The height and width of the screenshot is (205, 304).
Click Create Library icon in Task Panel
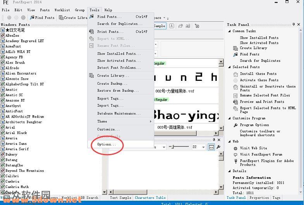pyautogui.click(x=235, y=48)
